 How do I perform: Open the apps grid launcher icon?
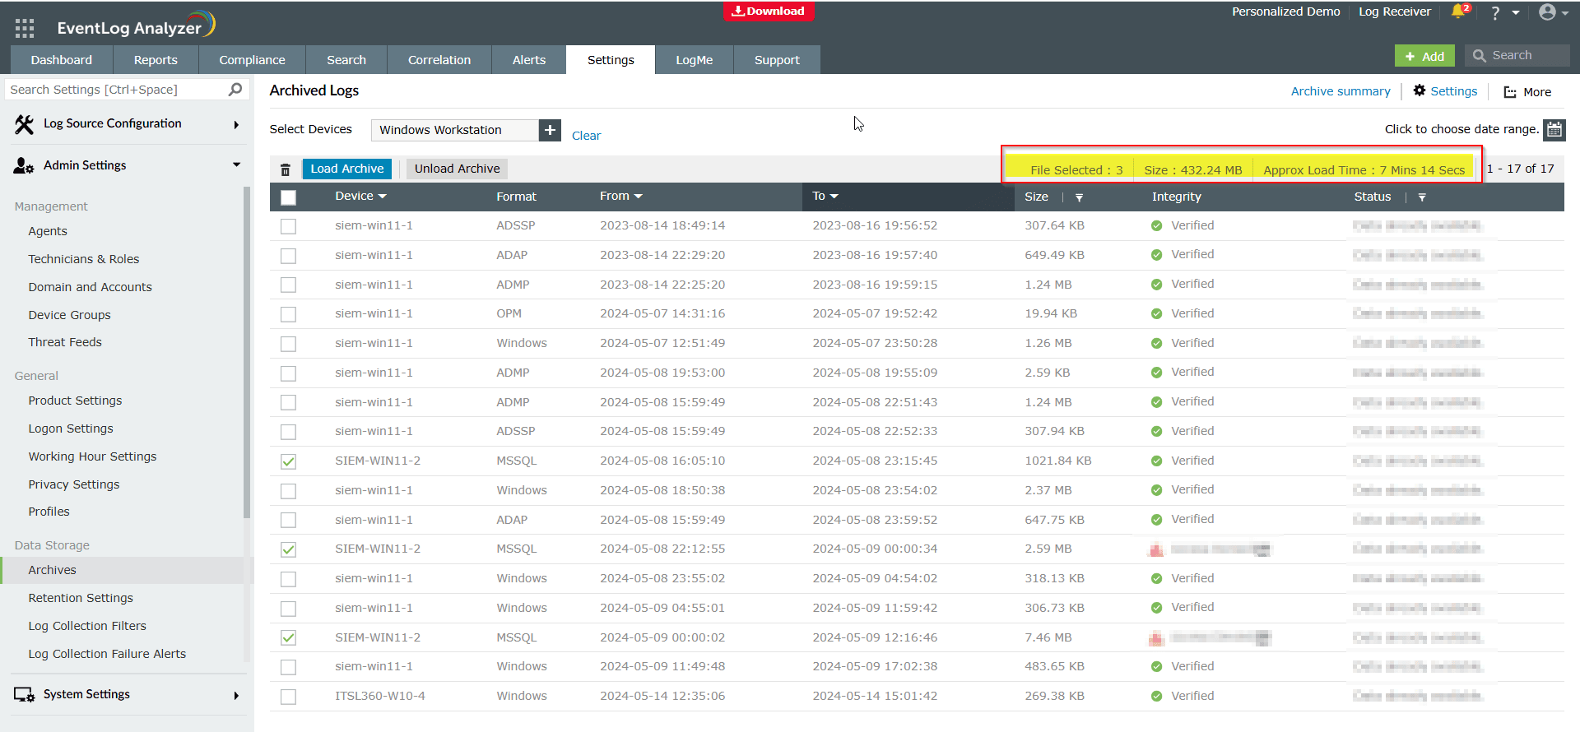coord(25,28)
